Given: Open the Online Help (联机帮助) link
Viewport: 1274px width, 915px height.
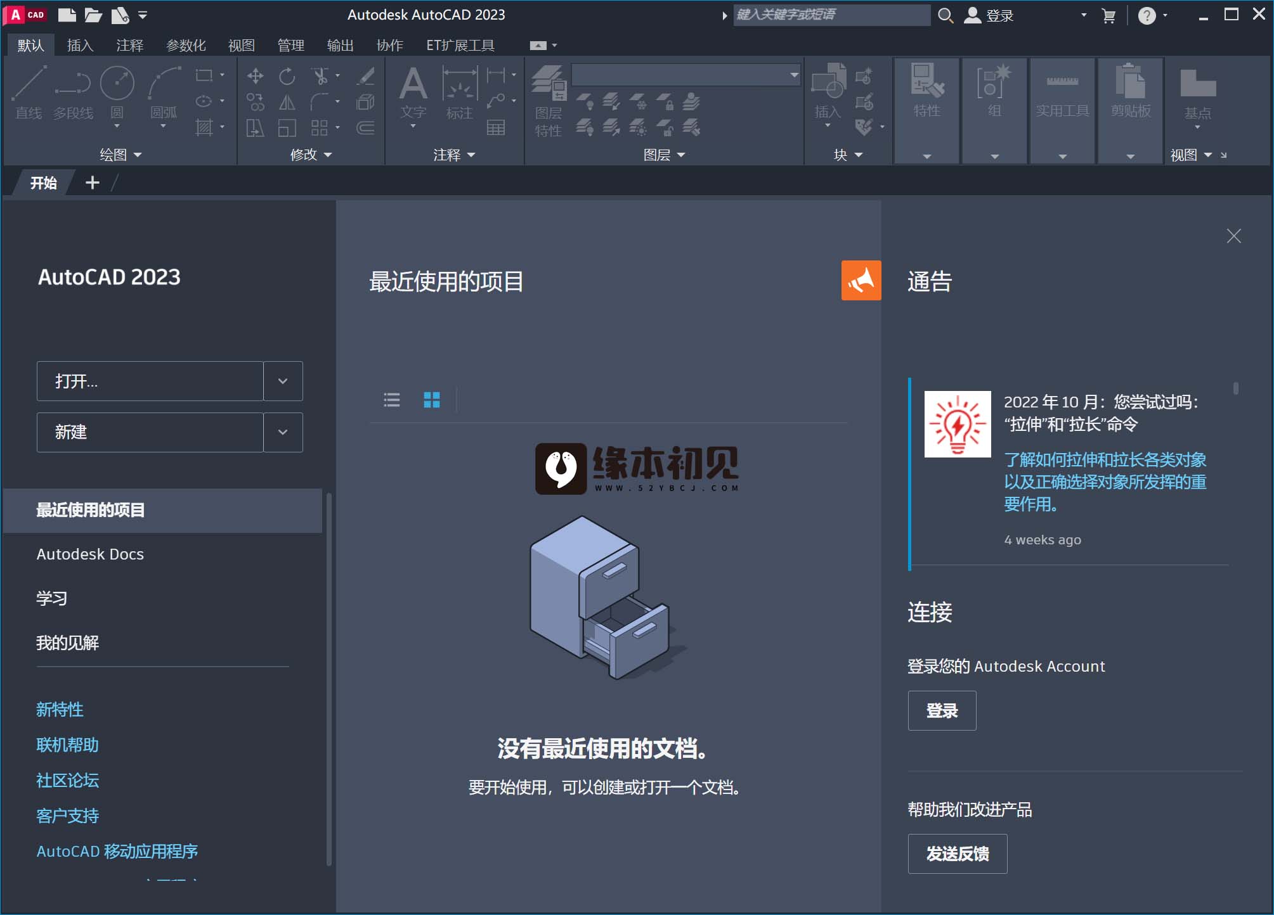Looking at the screenshot, I should [68, 745].
